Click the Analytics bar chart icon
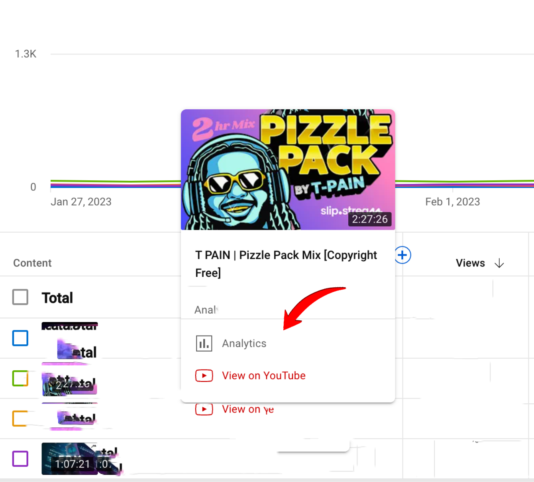 click(x=204, y=344)
